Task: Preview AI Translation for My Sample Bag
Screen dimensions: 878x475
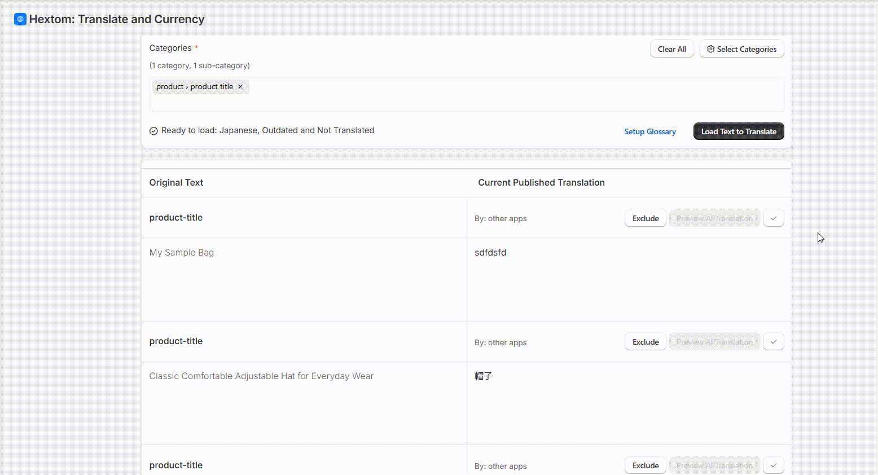Action: click(714, 218)
